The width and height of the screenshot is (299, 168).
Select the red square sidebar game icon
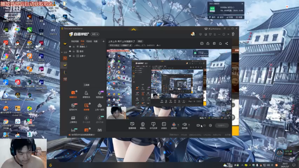pyautogui.click(x=65, y=58)
